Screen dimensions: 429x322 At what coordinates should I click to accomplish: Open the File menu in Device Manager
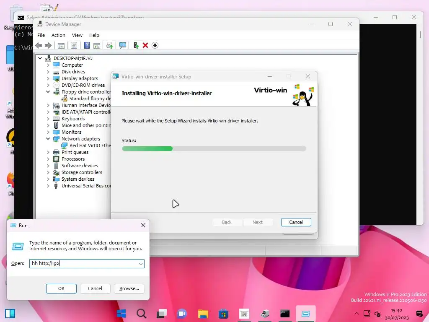point(41,35)
